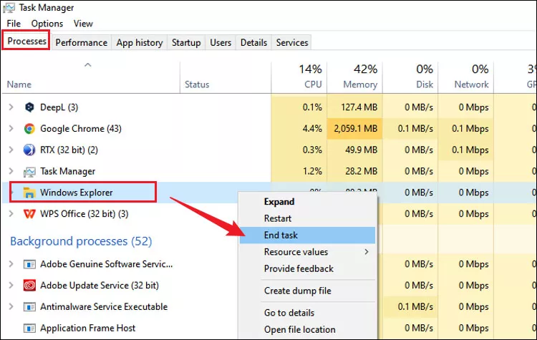Click the DeepL app icon

coord(29,107)
